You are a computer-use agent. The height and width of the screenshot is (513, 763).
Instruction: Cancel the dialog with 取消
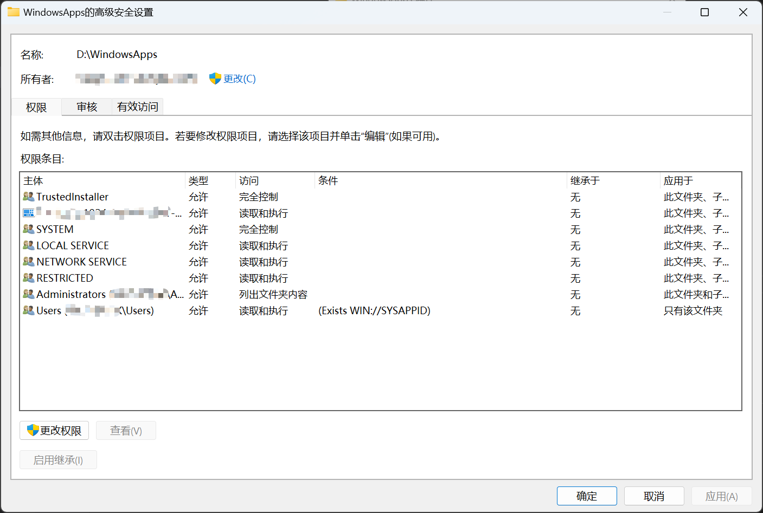tap(653, 496)
